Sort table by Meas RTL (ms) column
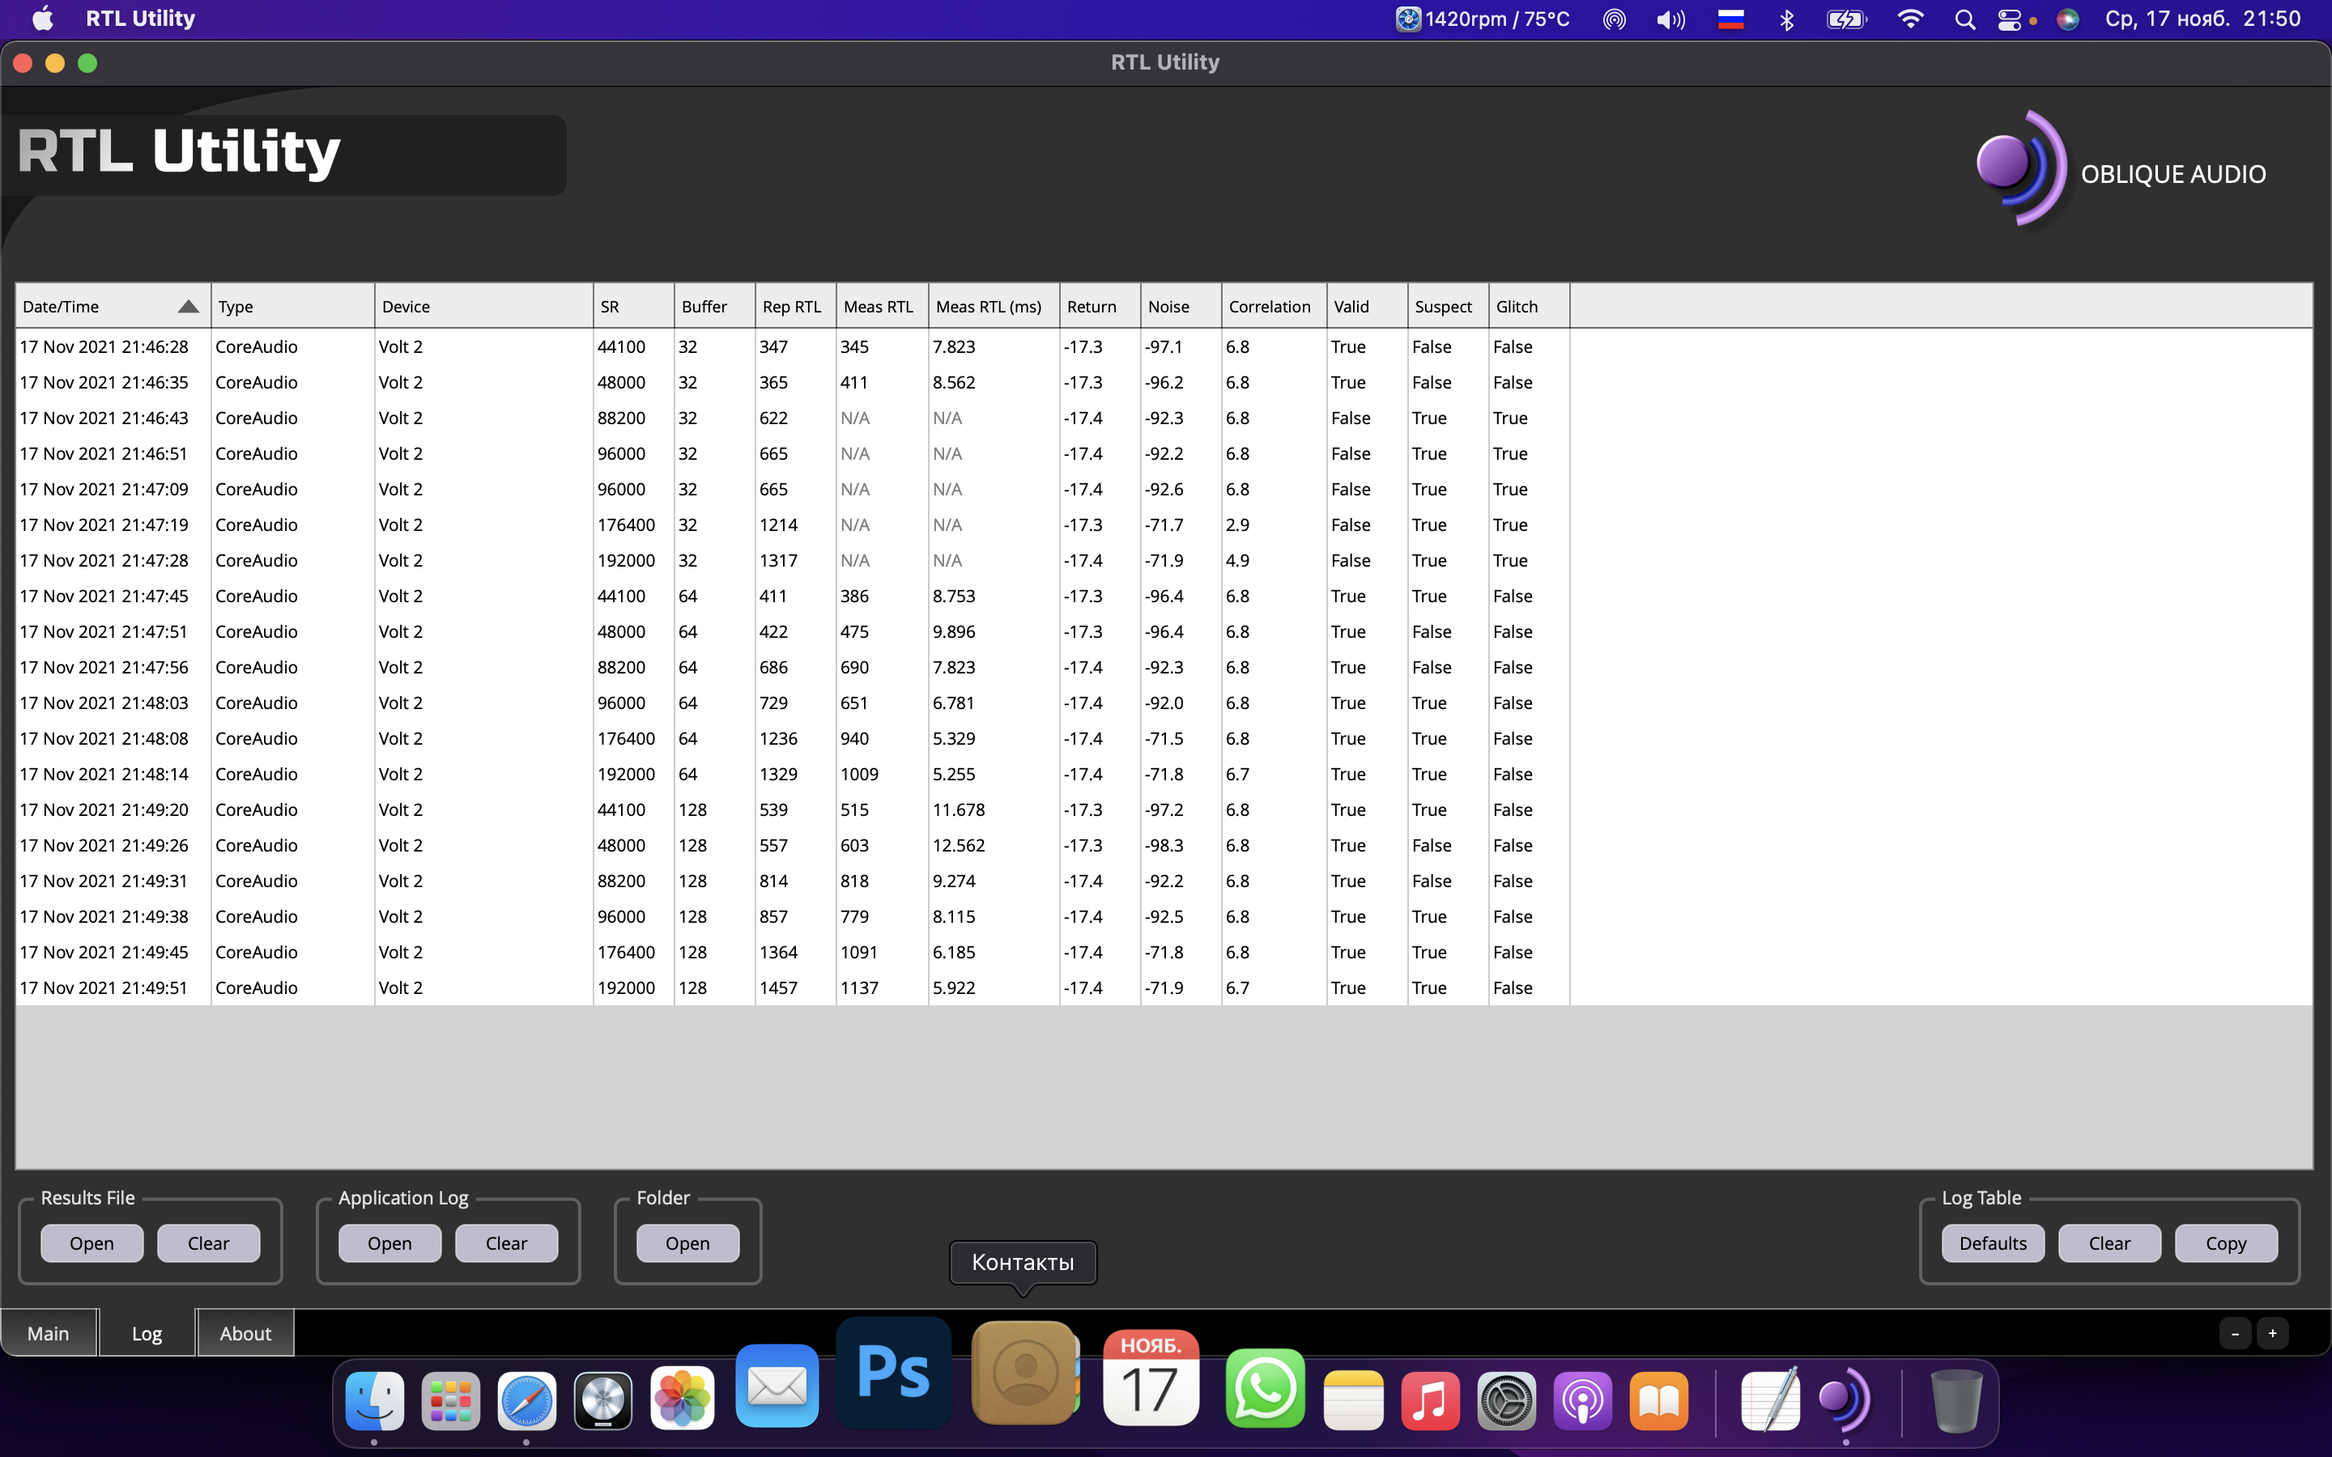This screenshot has width=2332, height=1457. click(988, 307)
